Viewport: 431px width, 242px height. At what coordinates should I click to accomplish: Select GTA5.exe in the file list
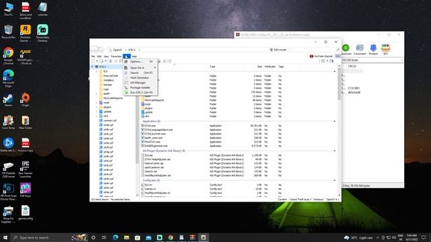coord(148,126)
